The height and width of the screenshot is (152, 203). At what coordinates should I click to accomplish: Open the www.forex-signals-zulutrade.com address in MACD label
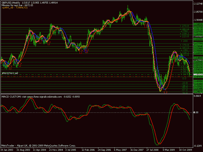[44, 97]
